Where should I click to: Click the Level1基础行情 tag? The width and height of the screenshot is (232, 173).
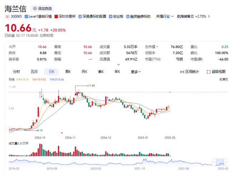(38, 16)
